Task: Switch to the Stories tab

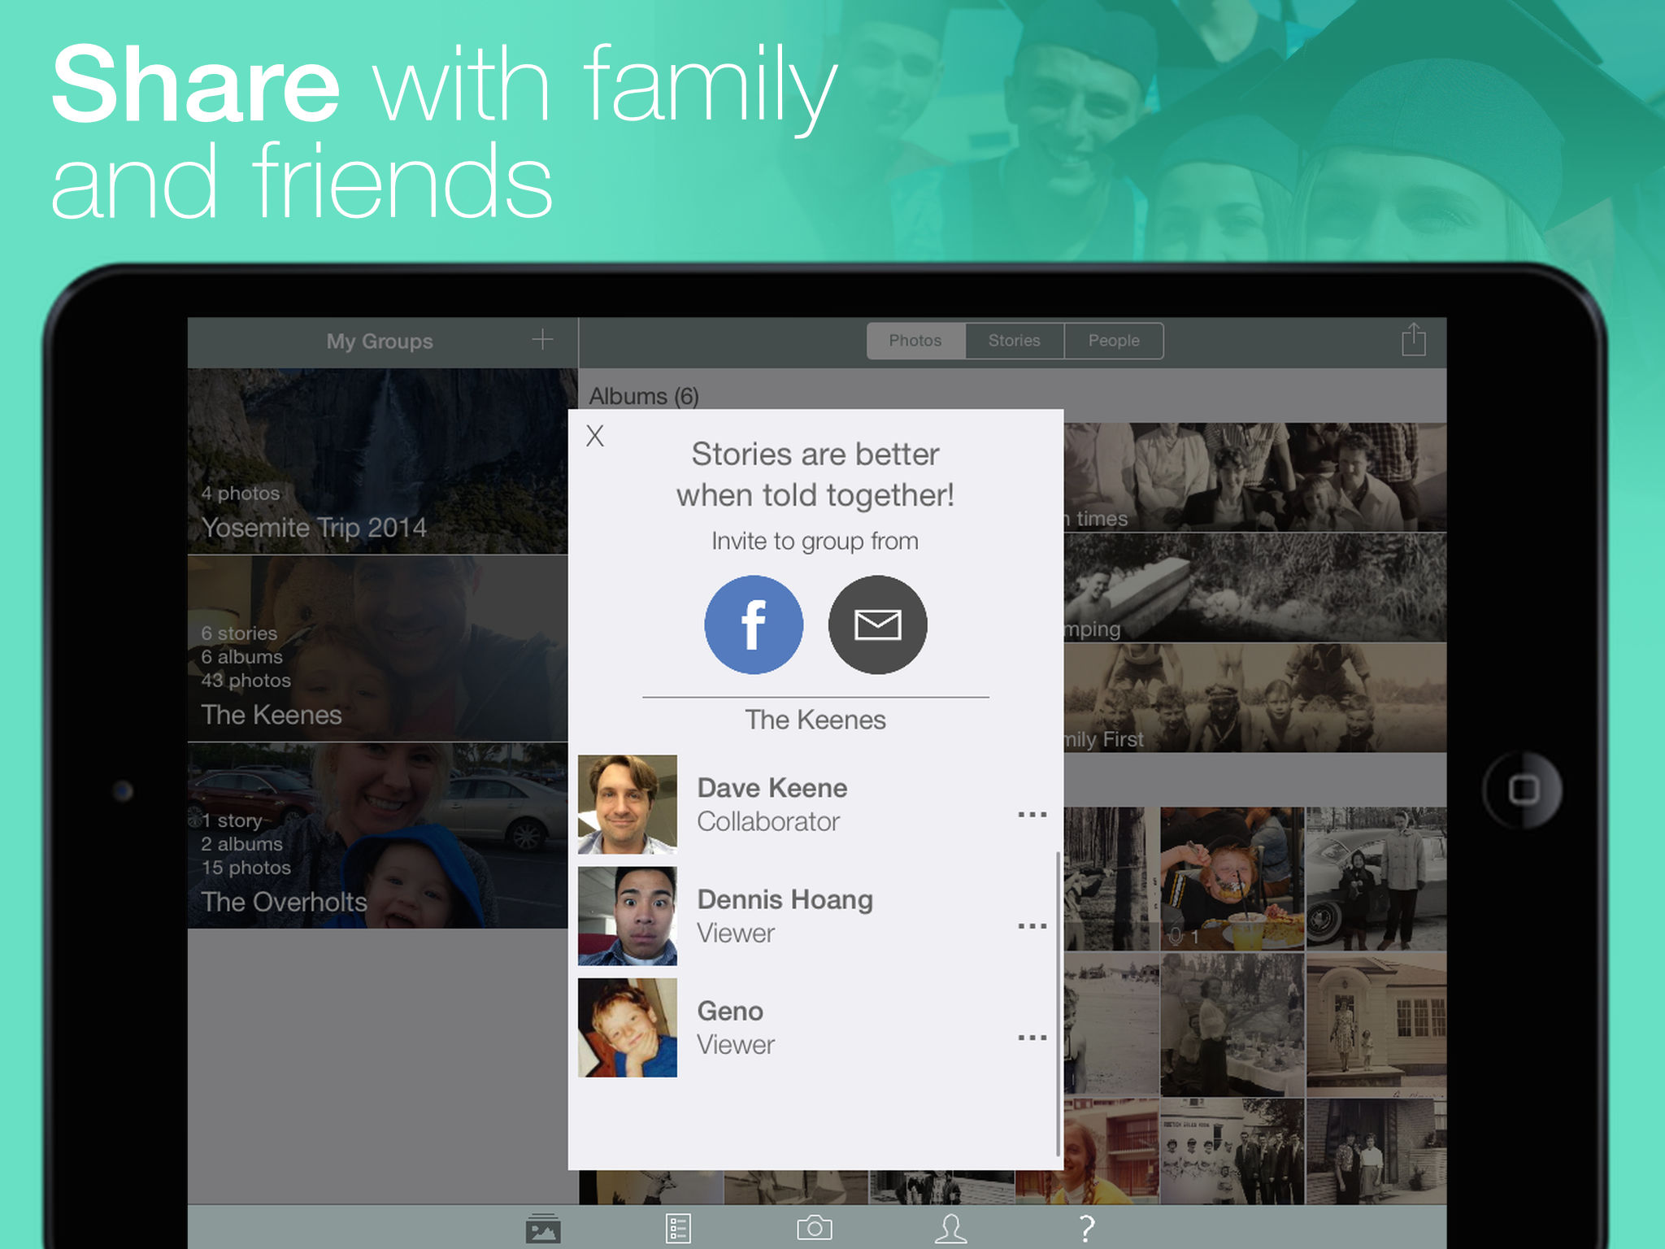Action: point(1014,341)
